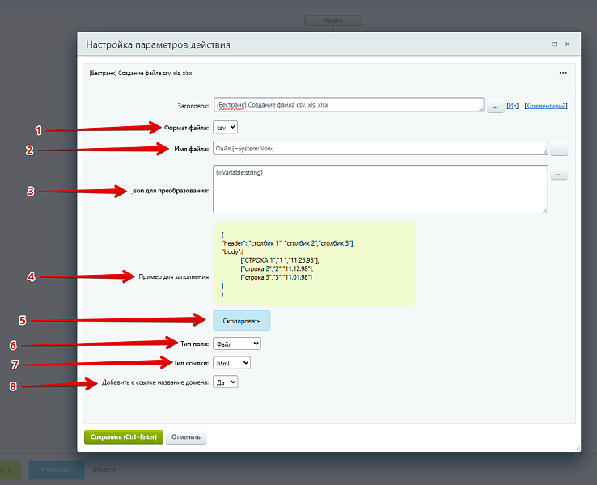
Task: Focus the json для преобразования textarea
Action: (x=380, y=189)
